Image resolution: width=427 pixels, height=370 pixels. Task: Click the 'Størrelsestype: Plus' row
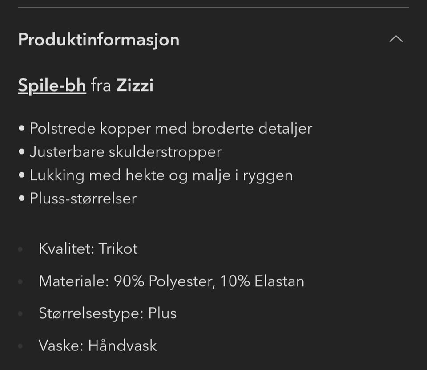(x=108, y=313)
